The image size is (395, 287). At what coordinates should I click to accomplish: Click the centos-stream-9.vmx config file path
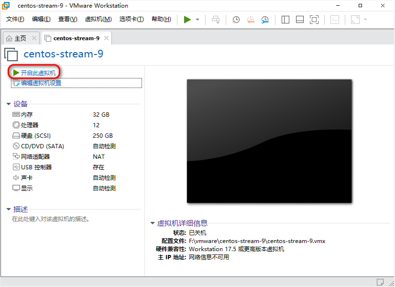click(x=257, y=241)
